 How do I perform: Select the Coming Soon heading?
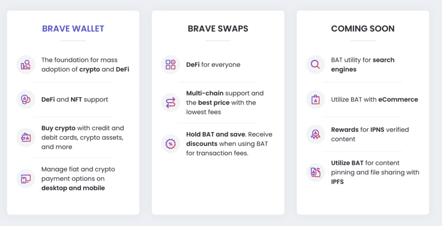coord(362,29)
